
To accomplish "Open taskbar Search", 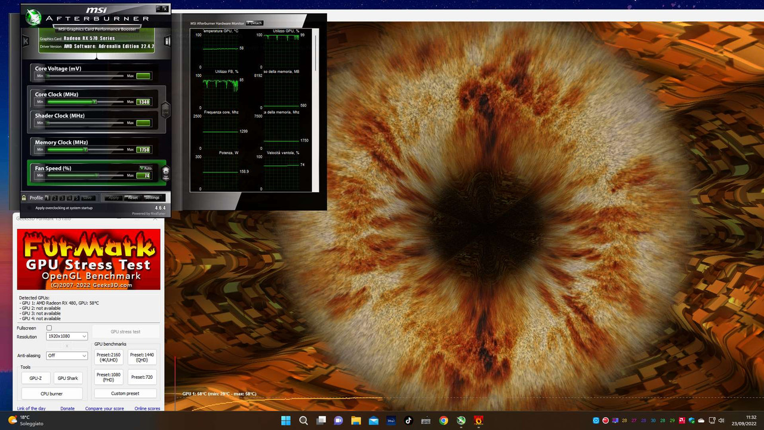I will click(x=303, y=420).
